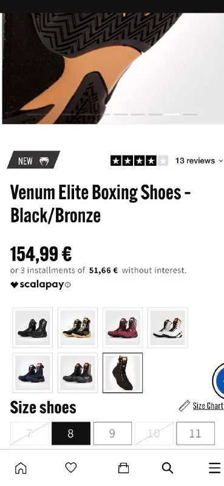
Task: Open the blue accessibility floating button
Action: pyautogui.click(x=219, y=381)
